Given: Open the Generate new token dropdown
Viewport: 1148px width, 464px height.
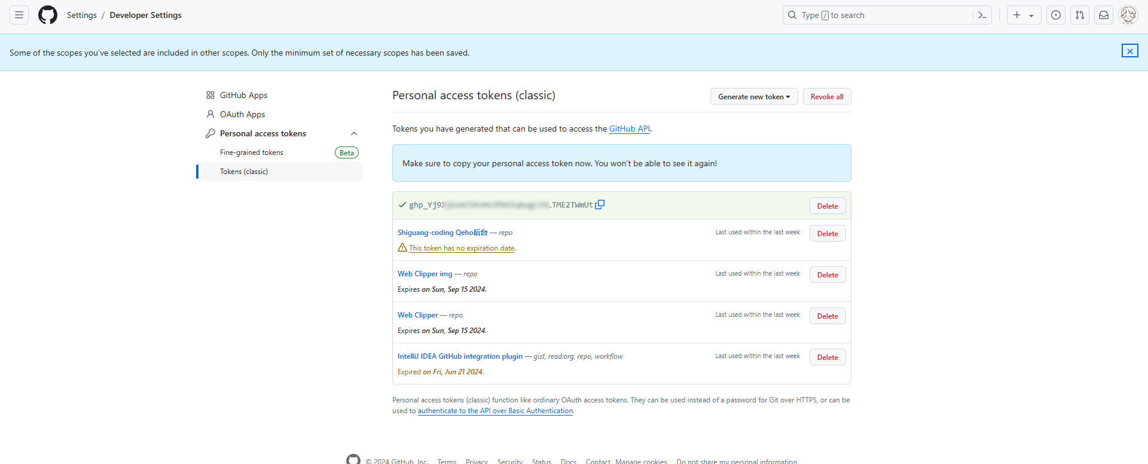Looking at the screenshot, I should (x=754, y=96).
